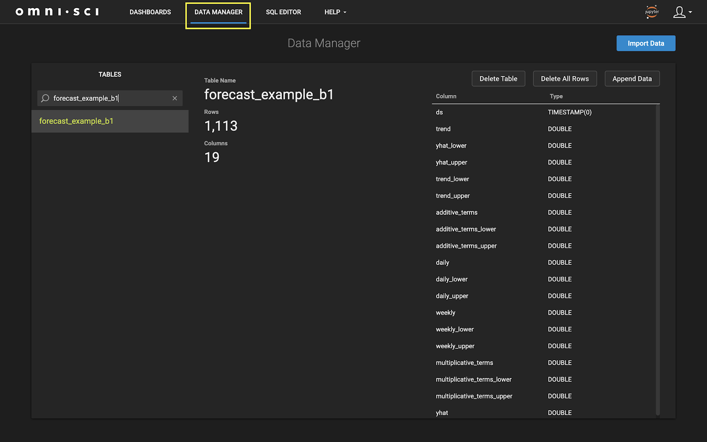Click the 'yhat_upper' column name
The width and height of the screenshot is (707, 442).
452,163
